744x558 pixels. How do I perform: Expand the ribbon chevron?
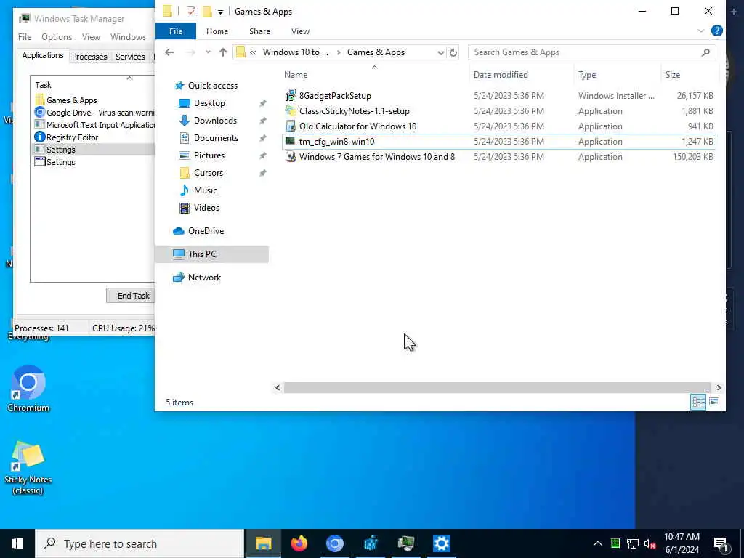(x=701, y=31)
